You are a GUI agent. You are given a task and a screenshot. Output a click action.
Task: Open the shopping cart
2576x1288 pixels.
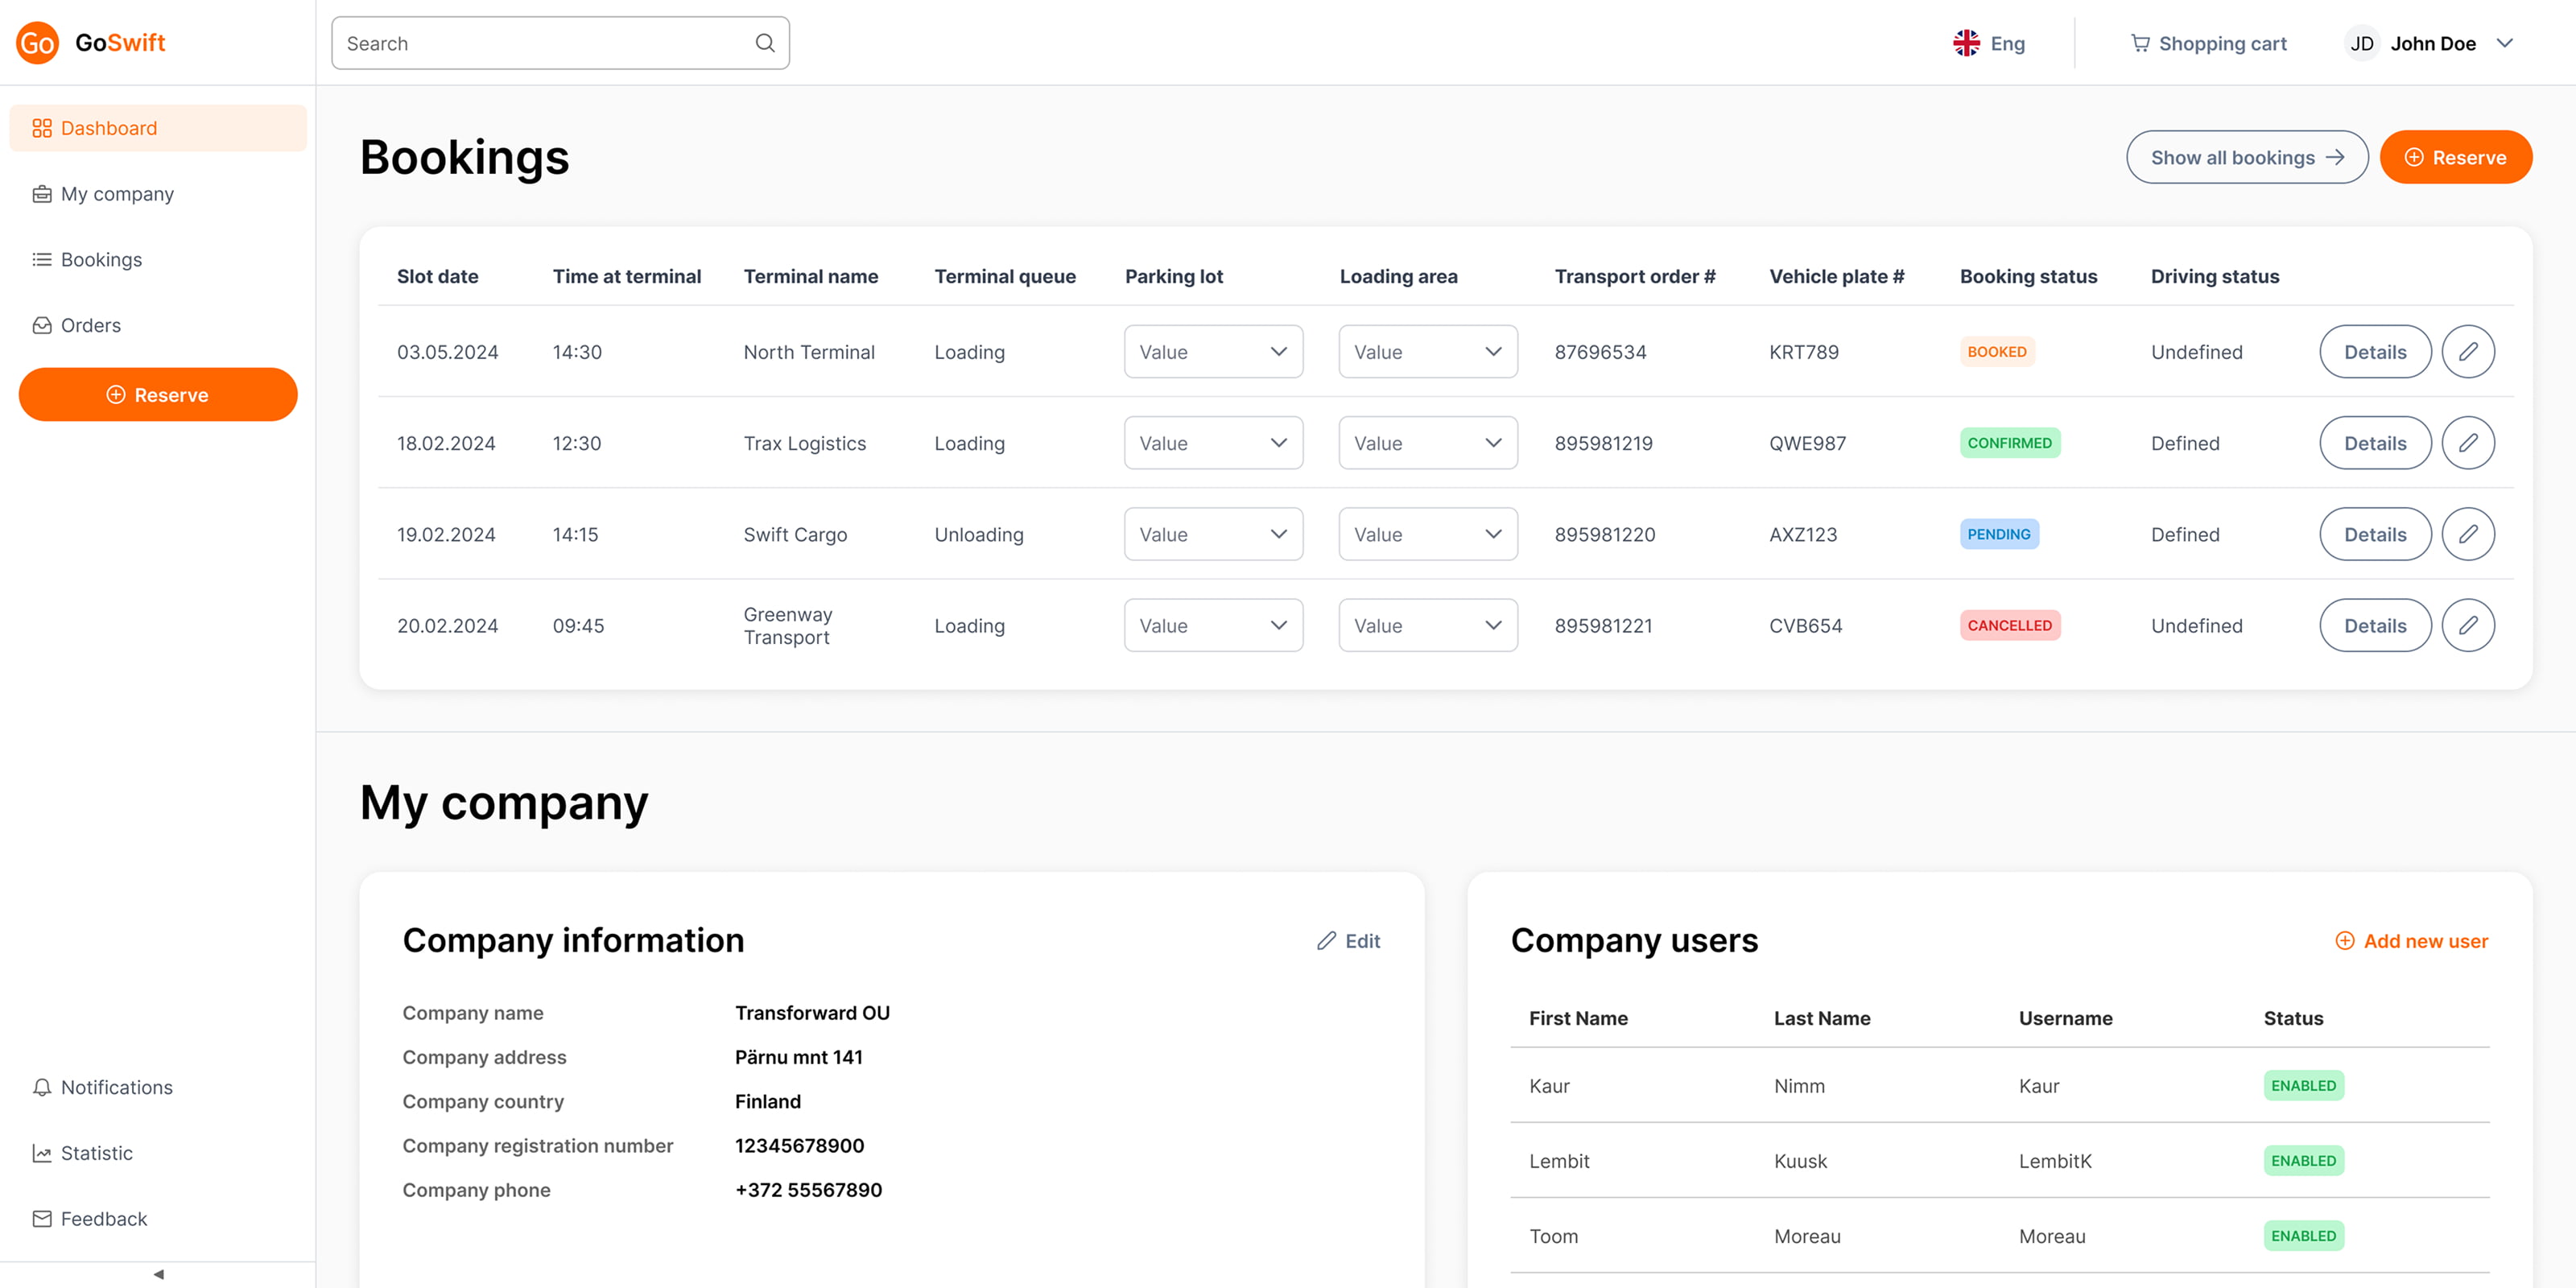tap(2208, 43)
